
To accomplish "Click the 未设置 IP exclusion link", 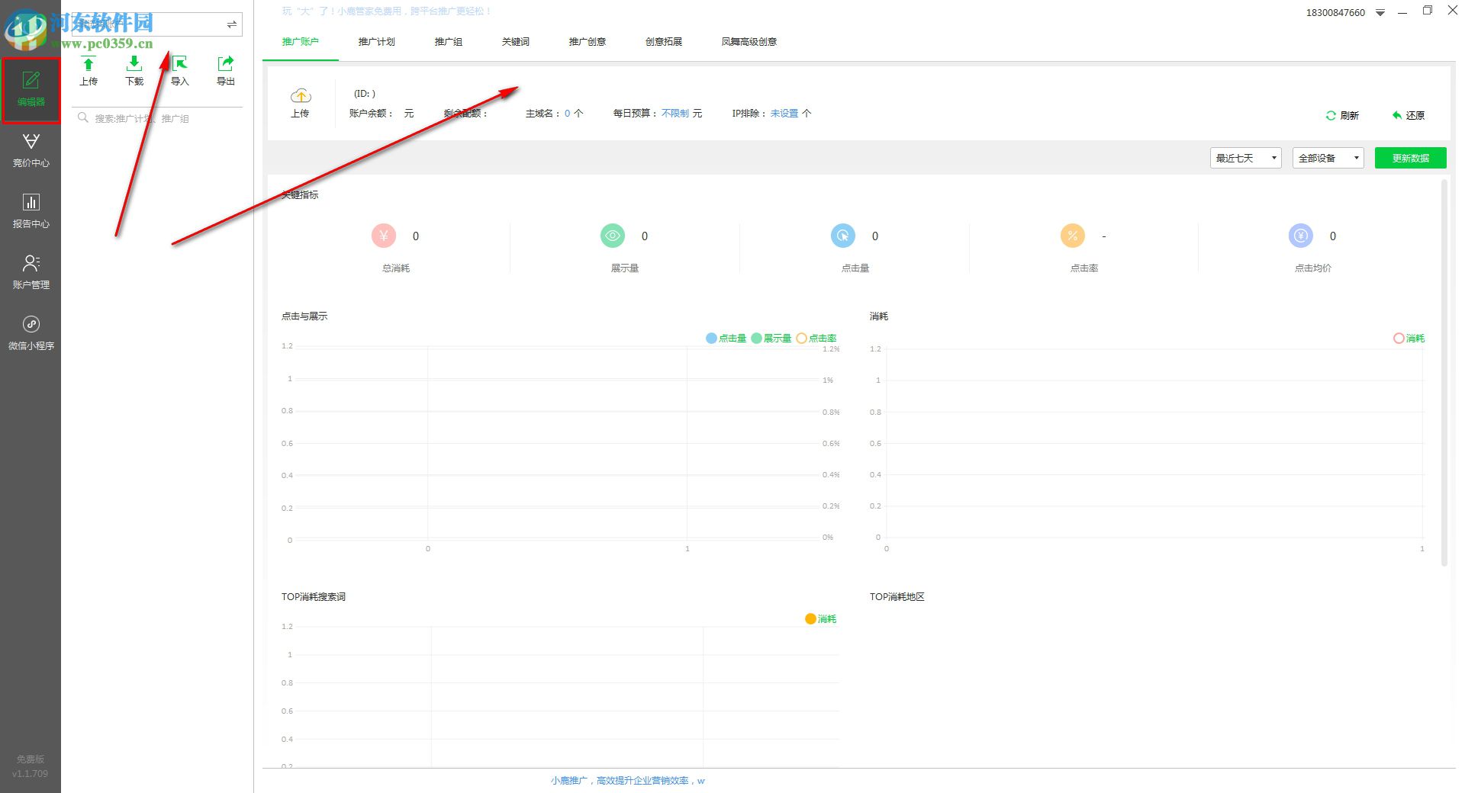I will click(784, 113).
